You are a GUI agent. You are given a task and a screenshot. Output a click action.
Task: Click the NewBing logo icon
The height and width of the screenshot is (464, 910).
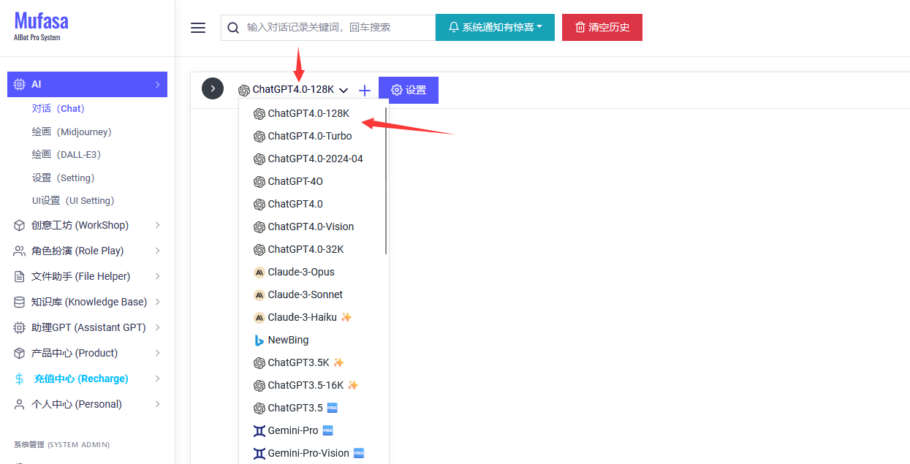pyautogui.click(x=259, y=341)
